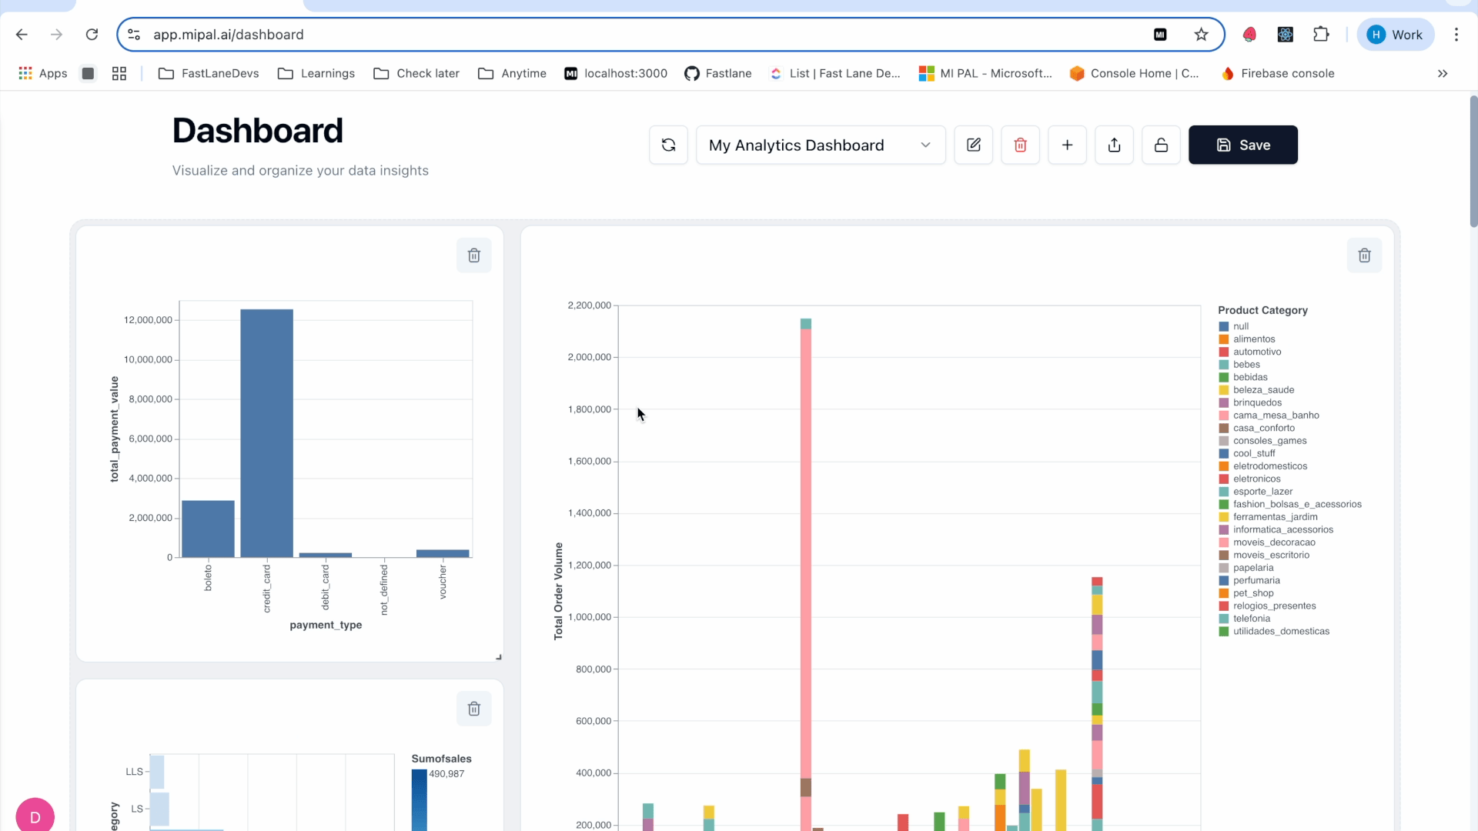Viewport: 1478px width, 831px height.
Task: Expand the hidden bookmarks with the chevron
Action: [1443, 73]
